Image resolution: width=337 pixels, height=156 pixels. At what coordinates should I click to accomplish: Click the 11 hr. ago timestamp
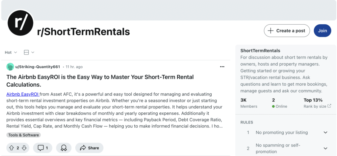(x=74, y=67)
